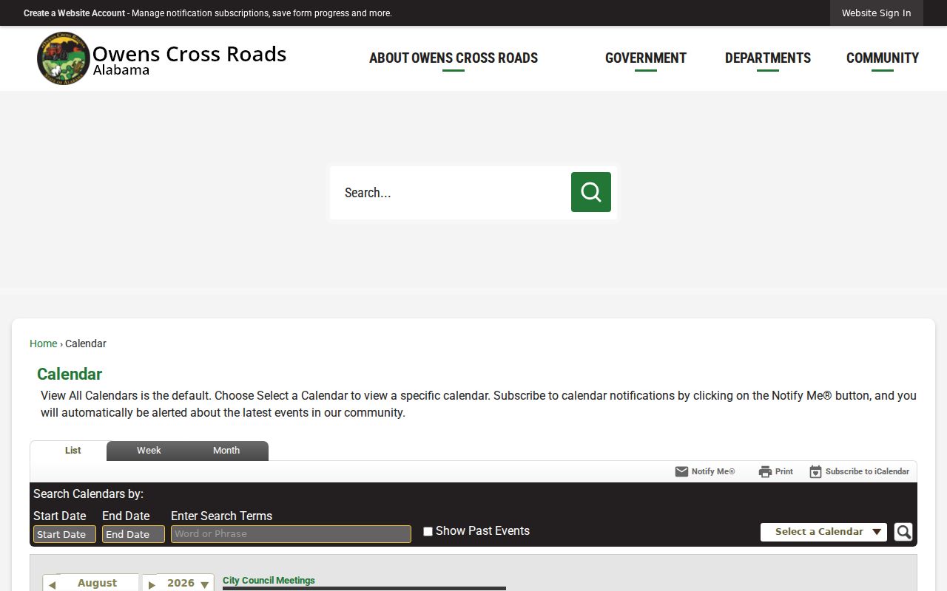Click the Start Date input field
This screenshot has width=947, height=591.
tap(64, 534)
